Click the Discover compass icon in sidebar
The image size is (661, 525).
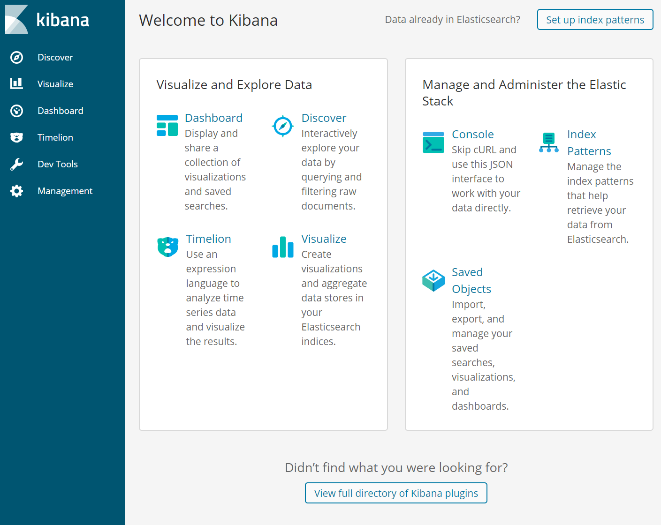point(16,58)
